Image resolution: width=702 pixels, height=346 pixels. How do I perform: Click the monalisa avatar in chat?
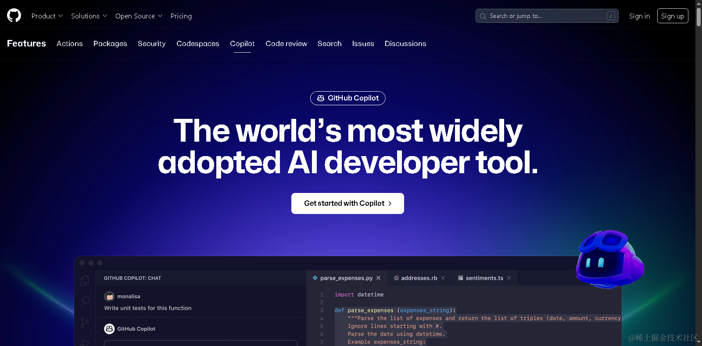[109, 296]
